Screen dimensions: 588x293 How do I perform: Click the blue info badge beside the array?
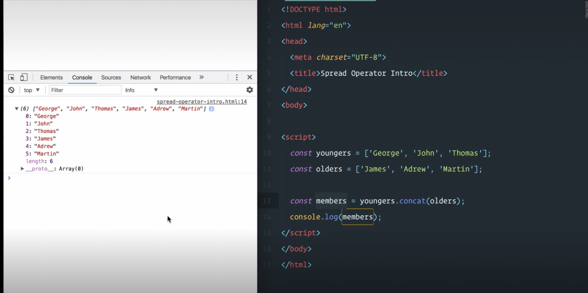coord(212,109)
